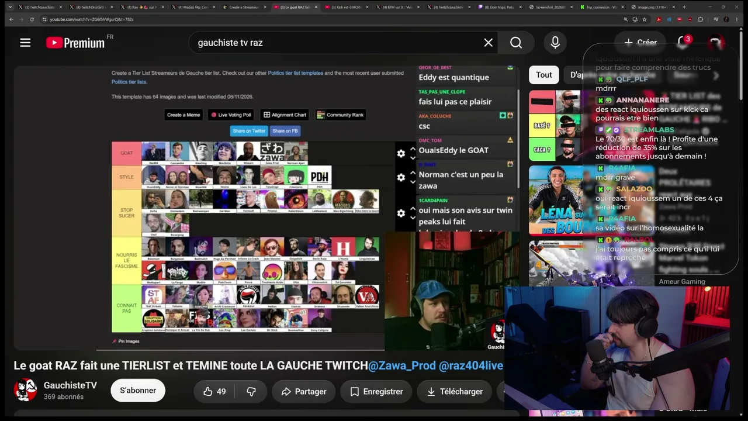Screen dimensions: 748x421
Task: Open the @raz404live channel link in title
Action: (x=471, y=365)
